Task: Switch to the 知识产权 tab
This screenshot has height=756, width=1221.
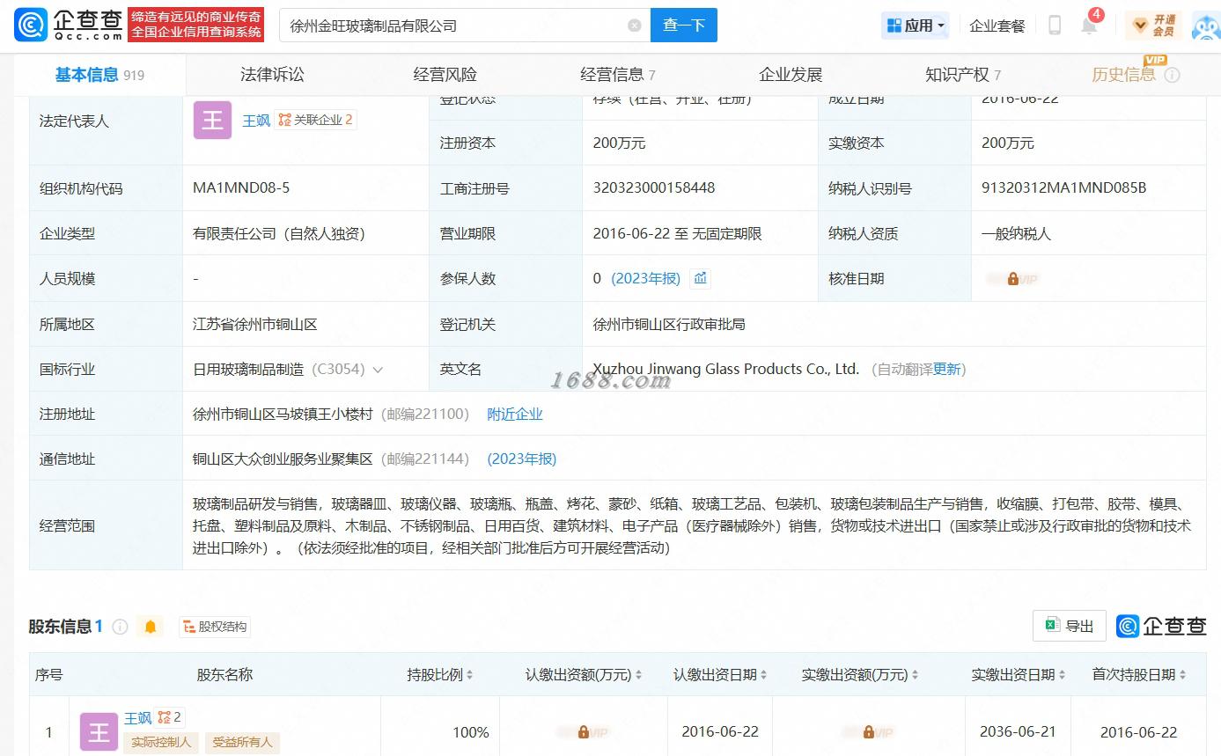Action: pos(963,75)
